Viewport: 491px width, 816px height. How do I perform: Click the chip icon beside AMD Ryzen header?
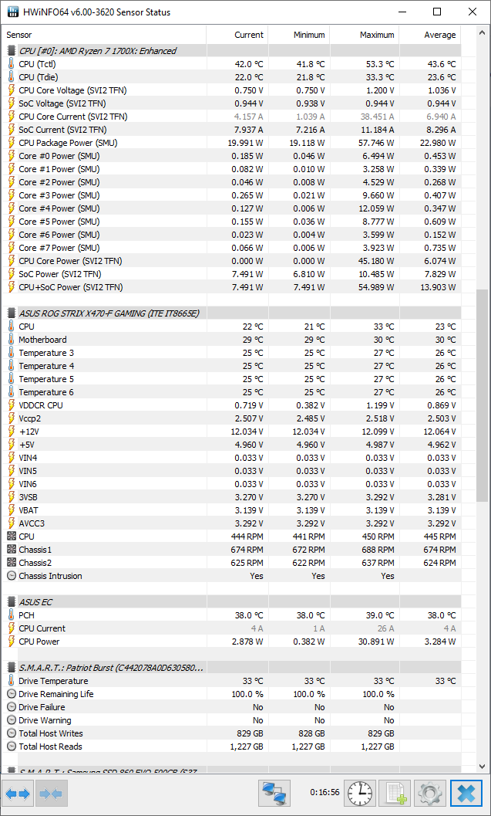tap(11, 51)
